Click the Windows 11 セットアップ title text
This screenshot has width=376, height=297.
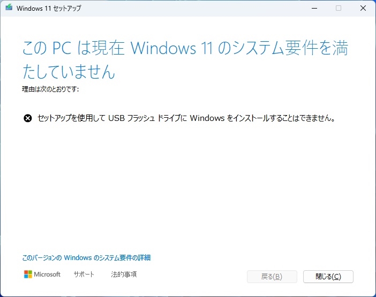(49, 8)
